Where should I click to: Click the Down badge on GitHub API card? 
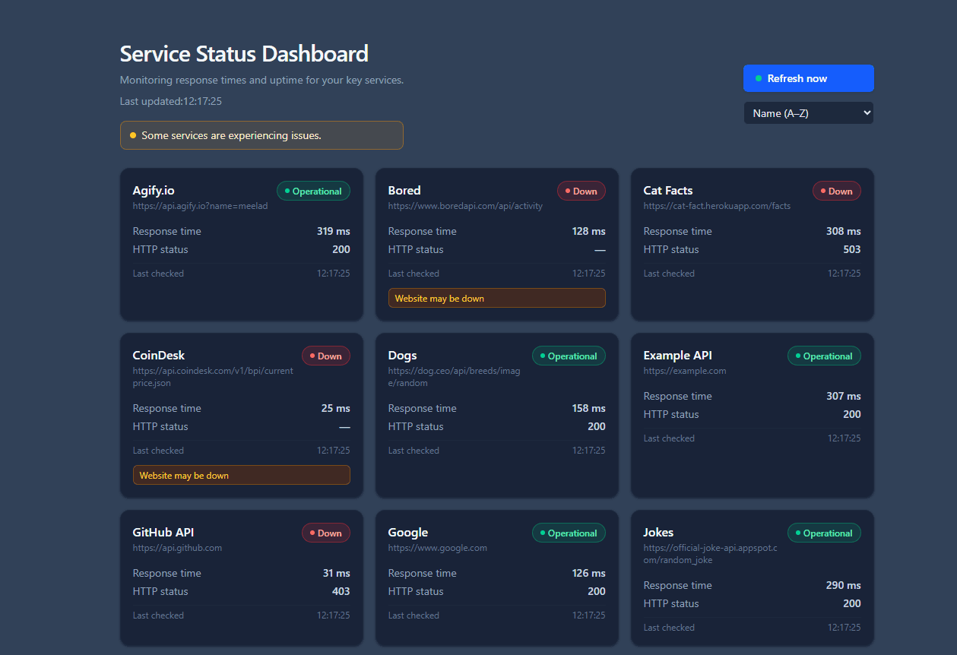325,533
